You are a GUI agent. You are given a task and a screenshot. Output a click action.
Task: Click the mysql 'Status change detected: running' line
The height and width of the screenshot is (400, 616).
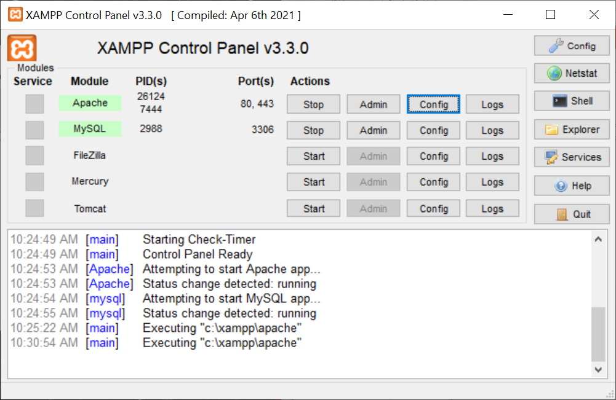(x=230, y=313)
